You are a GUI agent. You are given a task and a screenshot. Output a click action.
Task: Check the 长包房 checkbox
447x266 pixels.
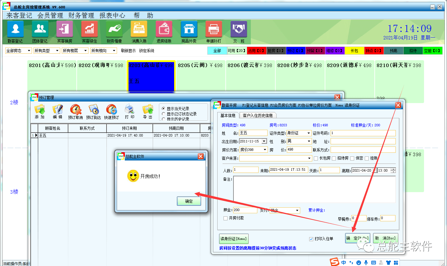pyautogui.click(x=316, y=158)
